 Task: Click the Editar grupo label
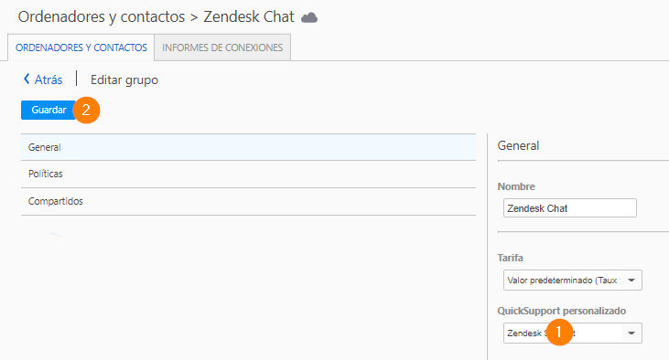[x=124, y=79]
